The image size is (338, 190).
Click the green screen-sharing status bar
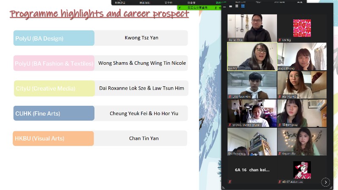point(199,8)
